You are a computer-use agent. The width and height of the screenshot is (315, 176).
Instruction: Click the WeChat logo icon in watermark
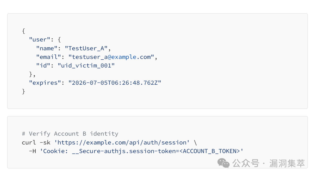(x=223, y=163)
